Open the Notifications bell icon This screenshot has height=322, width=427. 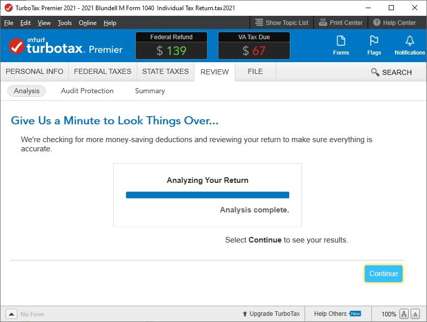point(410,41)
